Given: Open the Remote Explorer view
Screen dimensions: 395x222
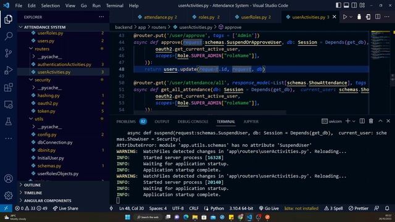Looking at the screenshot, I should [8, 104].
